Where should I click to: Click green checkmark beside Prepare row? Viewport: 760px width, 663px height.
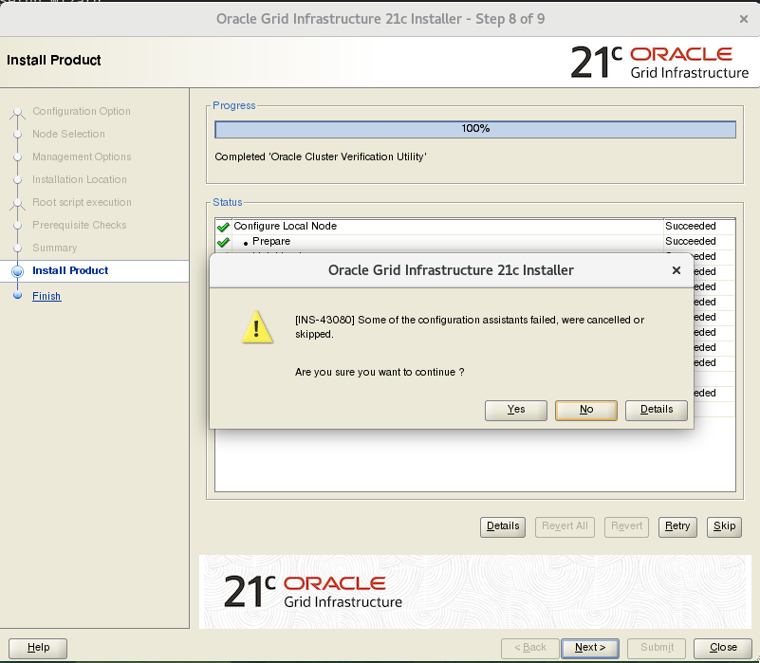(x=223, y=241)
